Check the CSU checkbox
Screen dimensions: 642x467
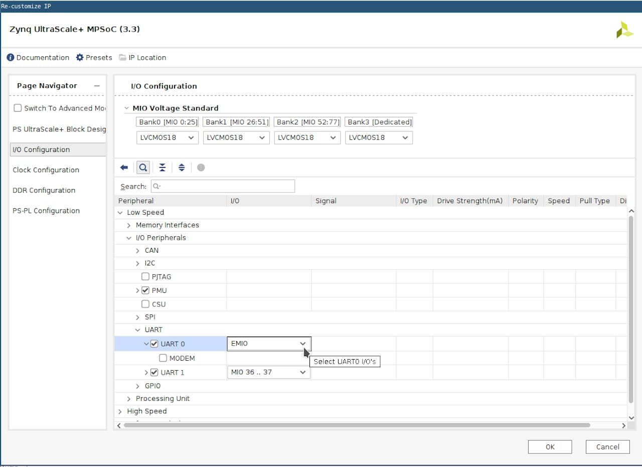(x=145, y=304)
